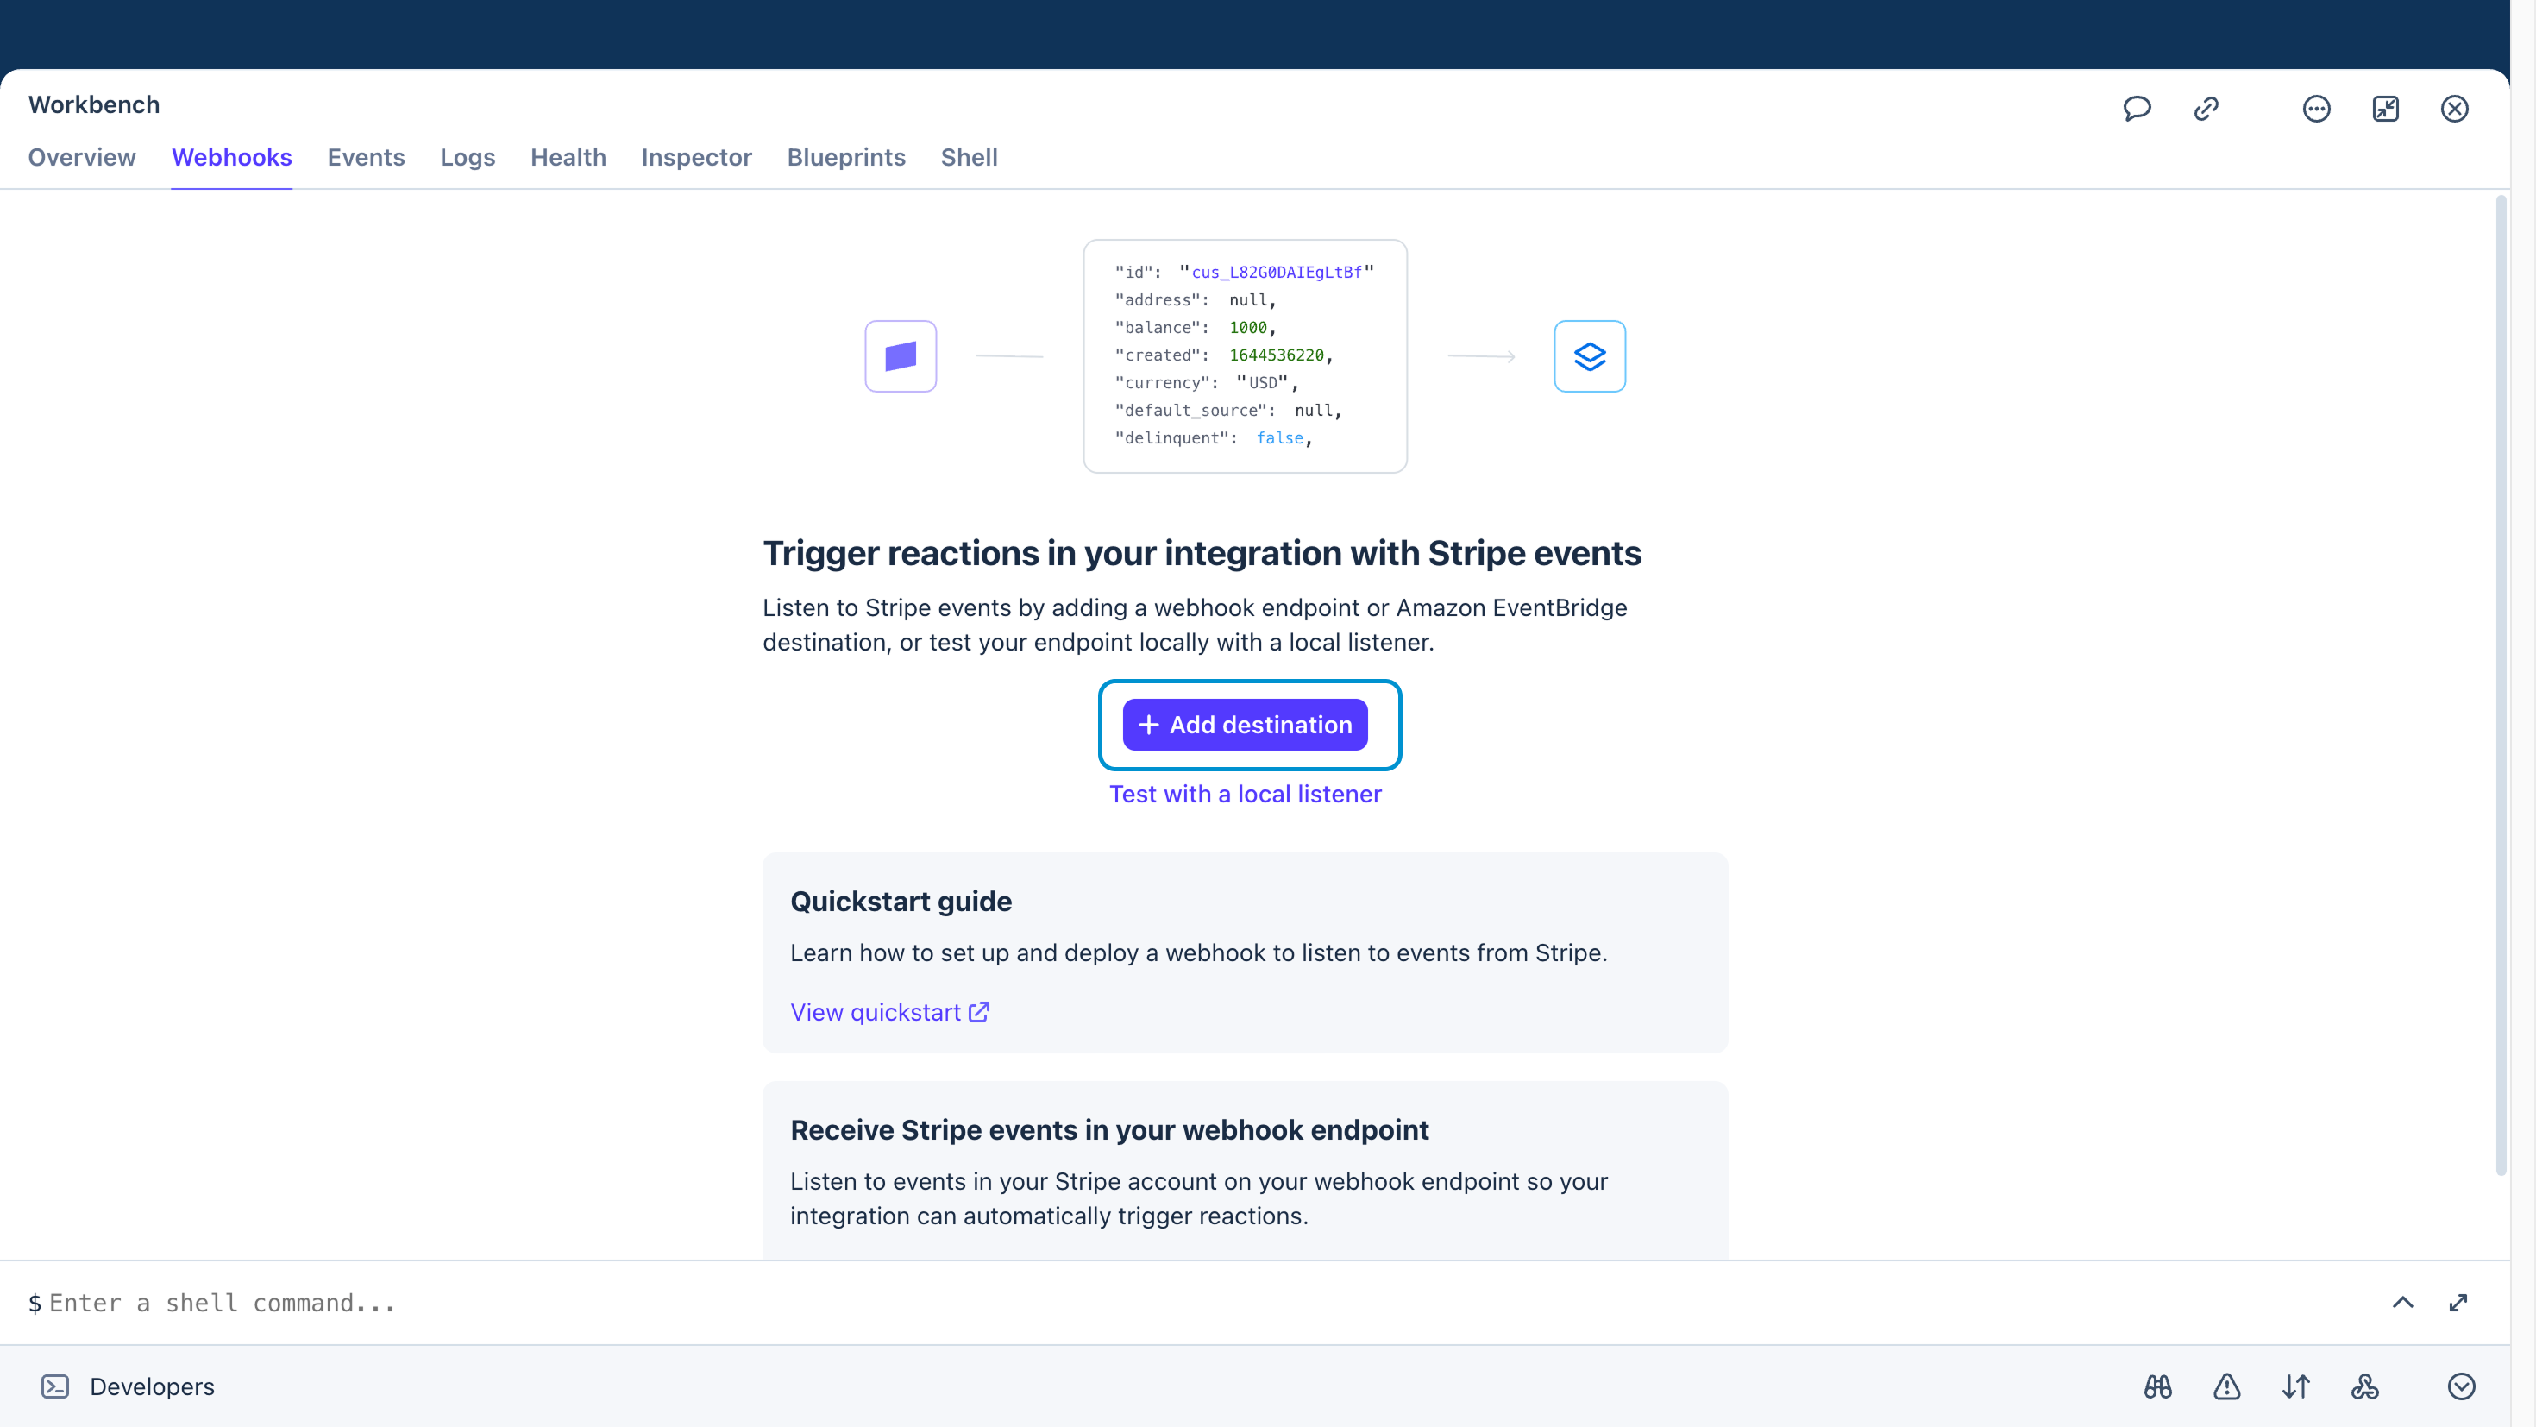The width and height of the screenshot is (2536, 1427).
Task: Click the Stripe logo tile icon
Action: [x=901, y=356]
